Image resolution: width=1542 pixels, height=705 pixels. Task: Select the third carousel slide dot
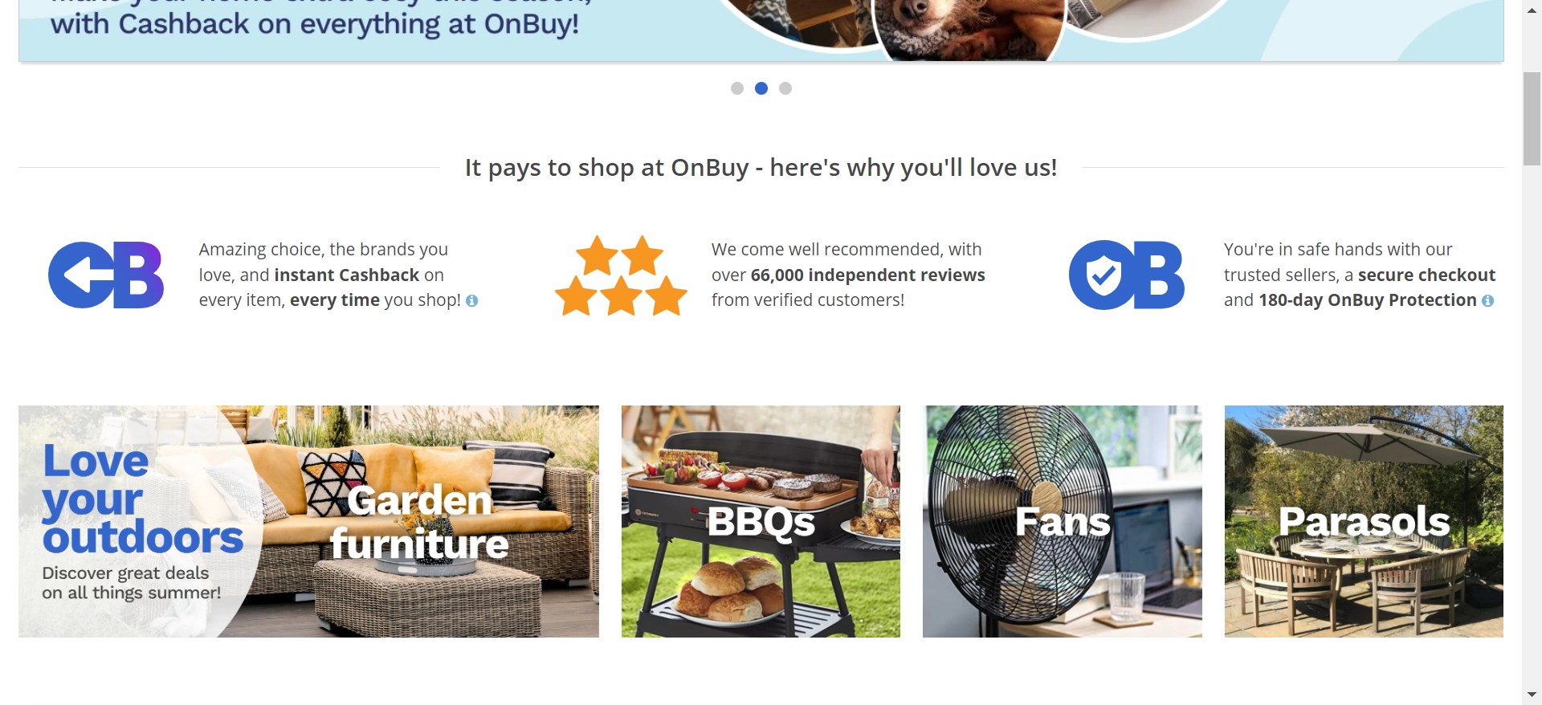point(785,88)
